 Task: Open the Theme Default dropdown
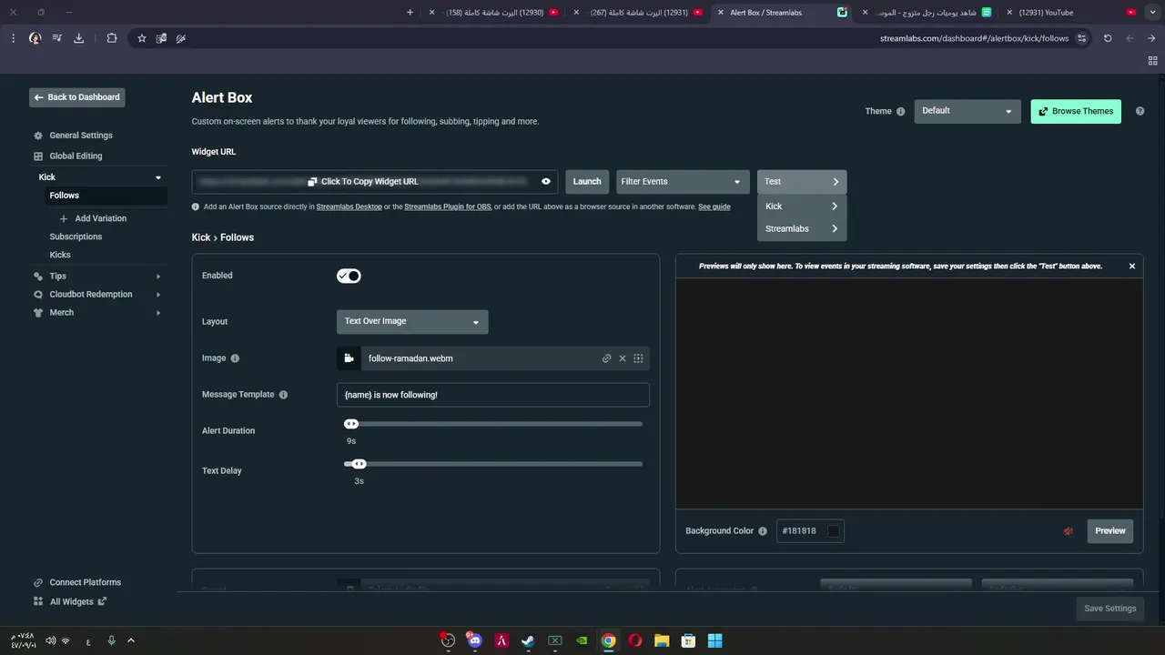pyautogui.click(x=967, y=111)
